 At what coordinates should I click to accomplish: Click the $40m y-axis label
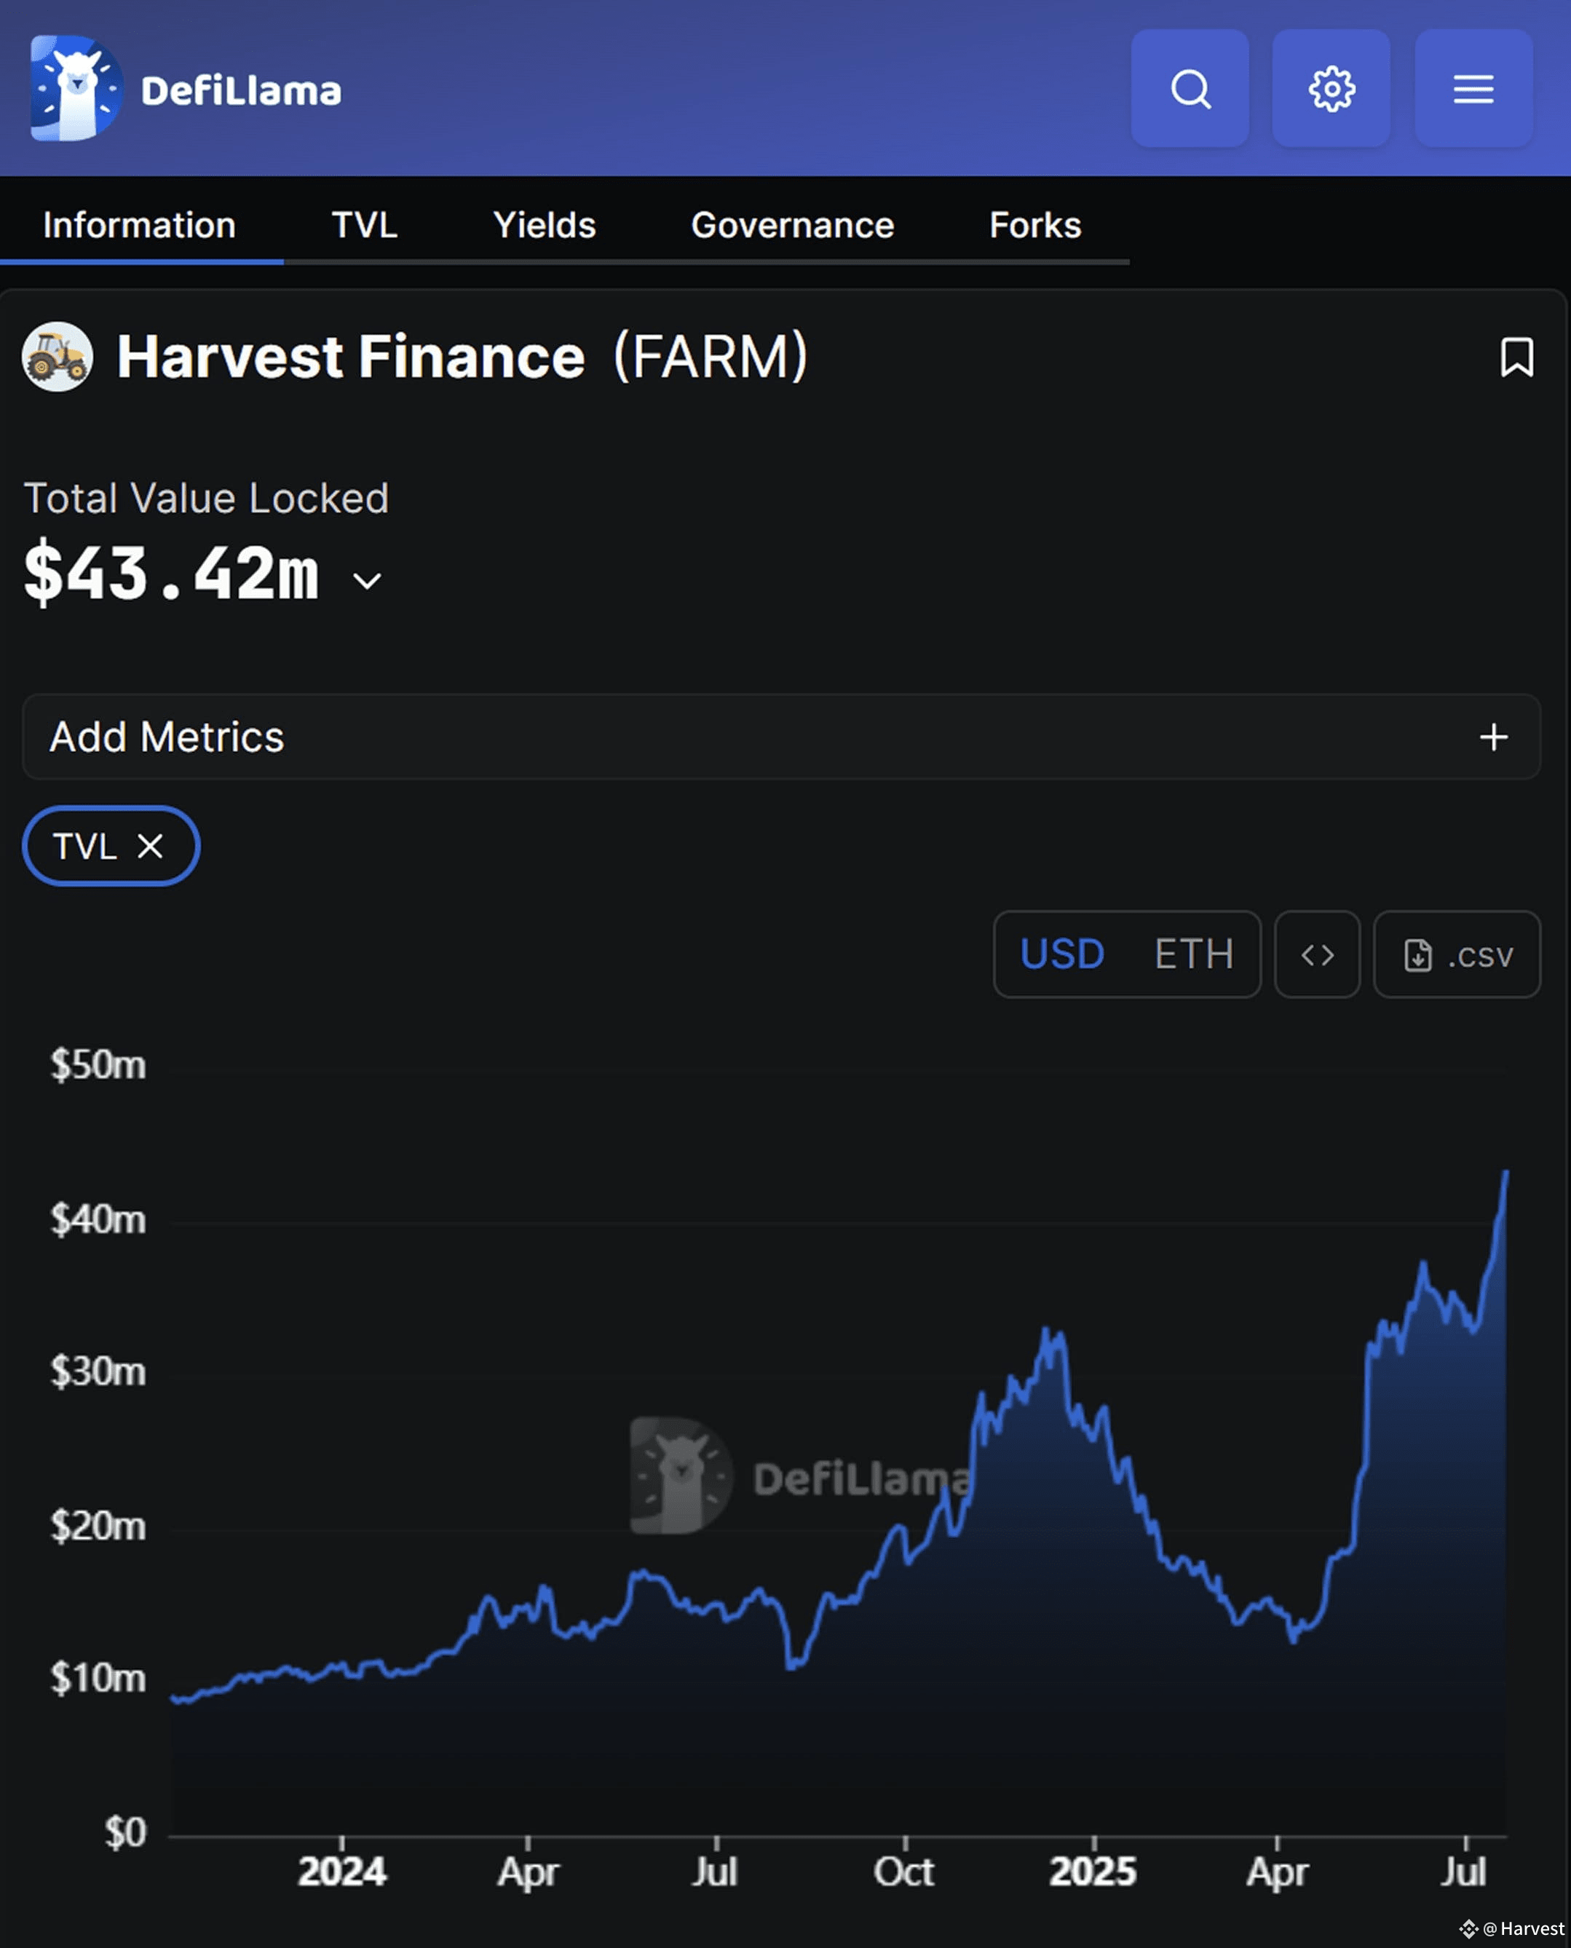tap(98, 1219)
